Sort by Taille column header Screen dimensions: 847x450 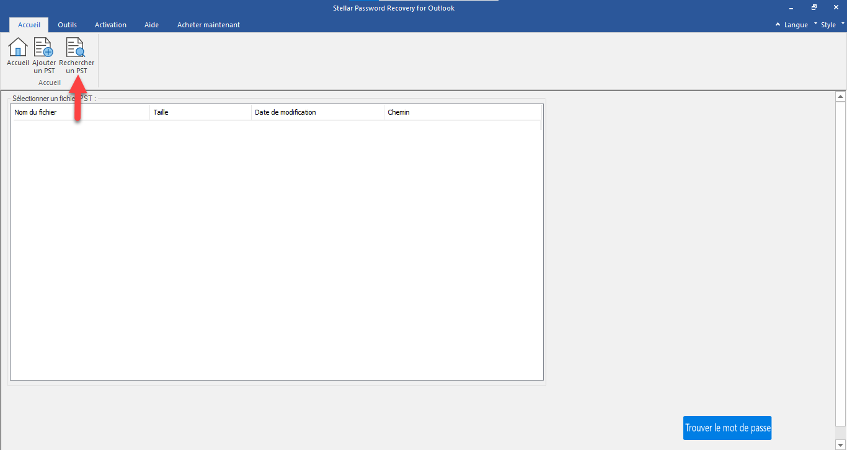click(x=201, y=112)
